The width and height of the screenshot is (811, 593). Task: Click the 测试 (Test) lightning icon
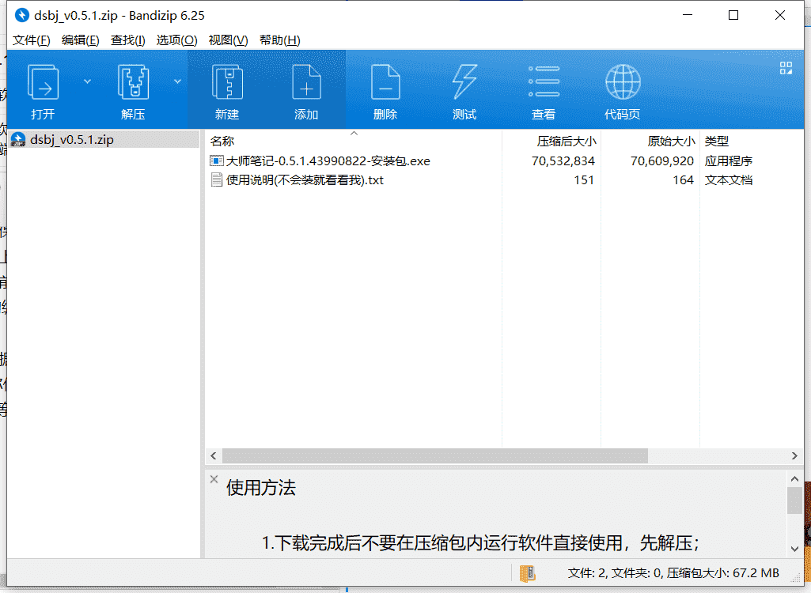(x=464, y=82)
